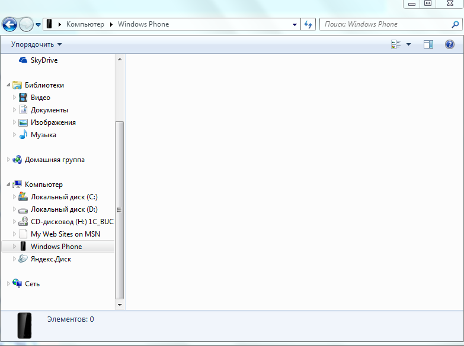Click the Документы document icon
This screenshot has width=464, height=346.
[23, 109]
